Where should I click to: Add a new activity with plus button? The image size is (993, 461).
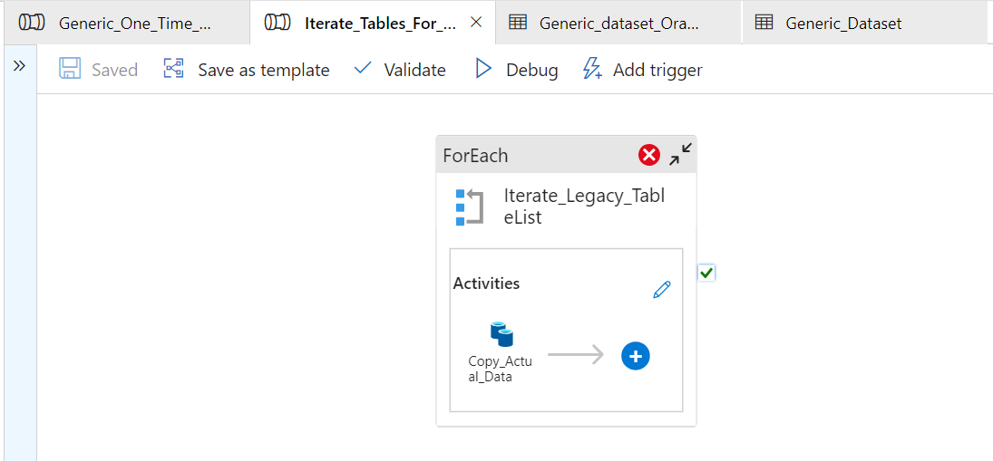tap(635, 356)
